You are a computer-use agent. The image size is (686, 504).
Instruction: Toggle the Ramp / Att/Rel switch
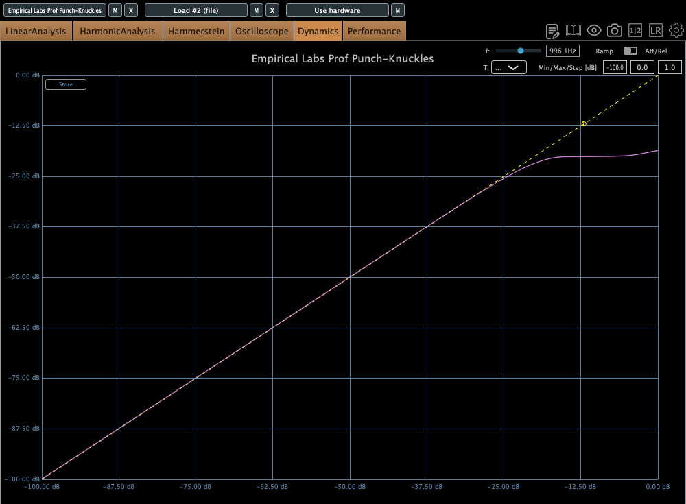630,51
